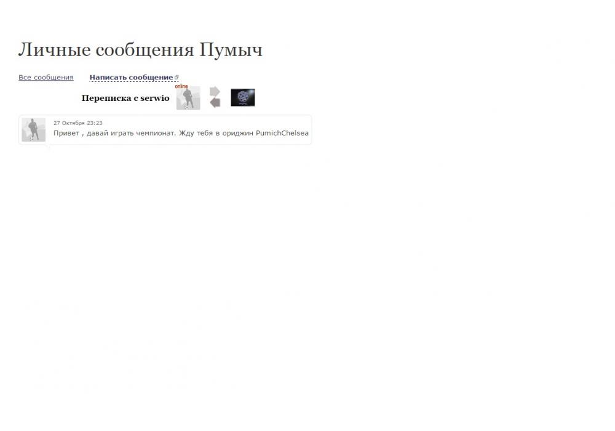Click the 'Переписка с serwio' title
This screenshot has width=615, height=431.
click(x=125, y=98)
